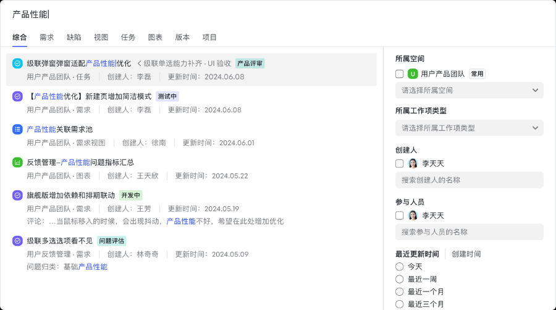The height and width of the screenshot is (310, 556).
Task: Click task icon beside 级联弹窗弹窗适配产品性能优化
Action: click(17, 63)
